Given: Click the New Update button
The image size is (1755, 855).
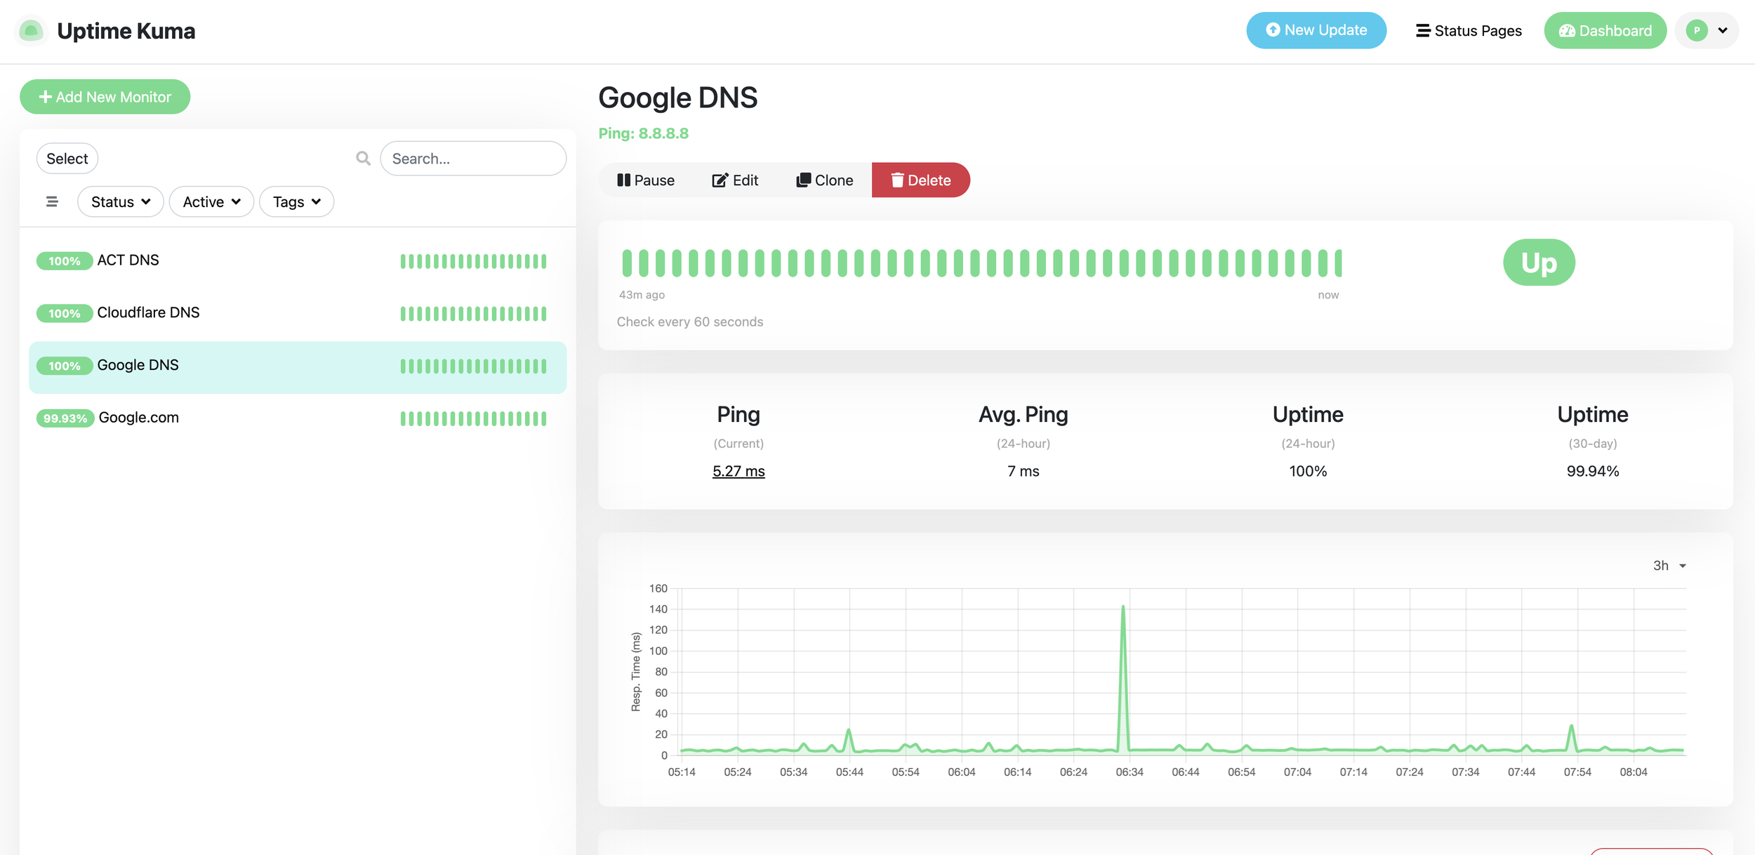Looking at the screenshot, I should tap(1316, 31).
